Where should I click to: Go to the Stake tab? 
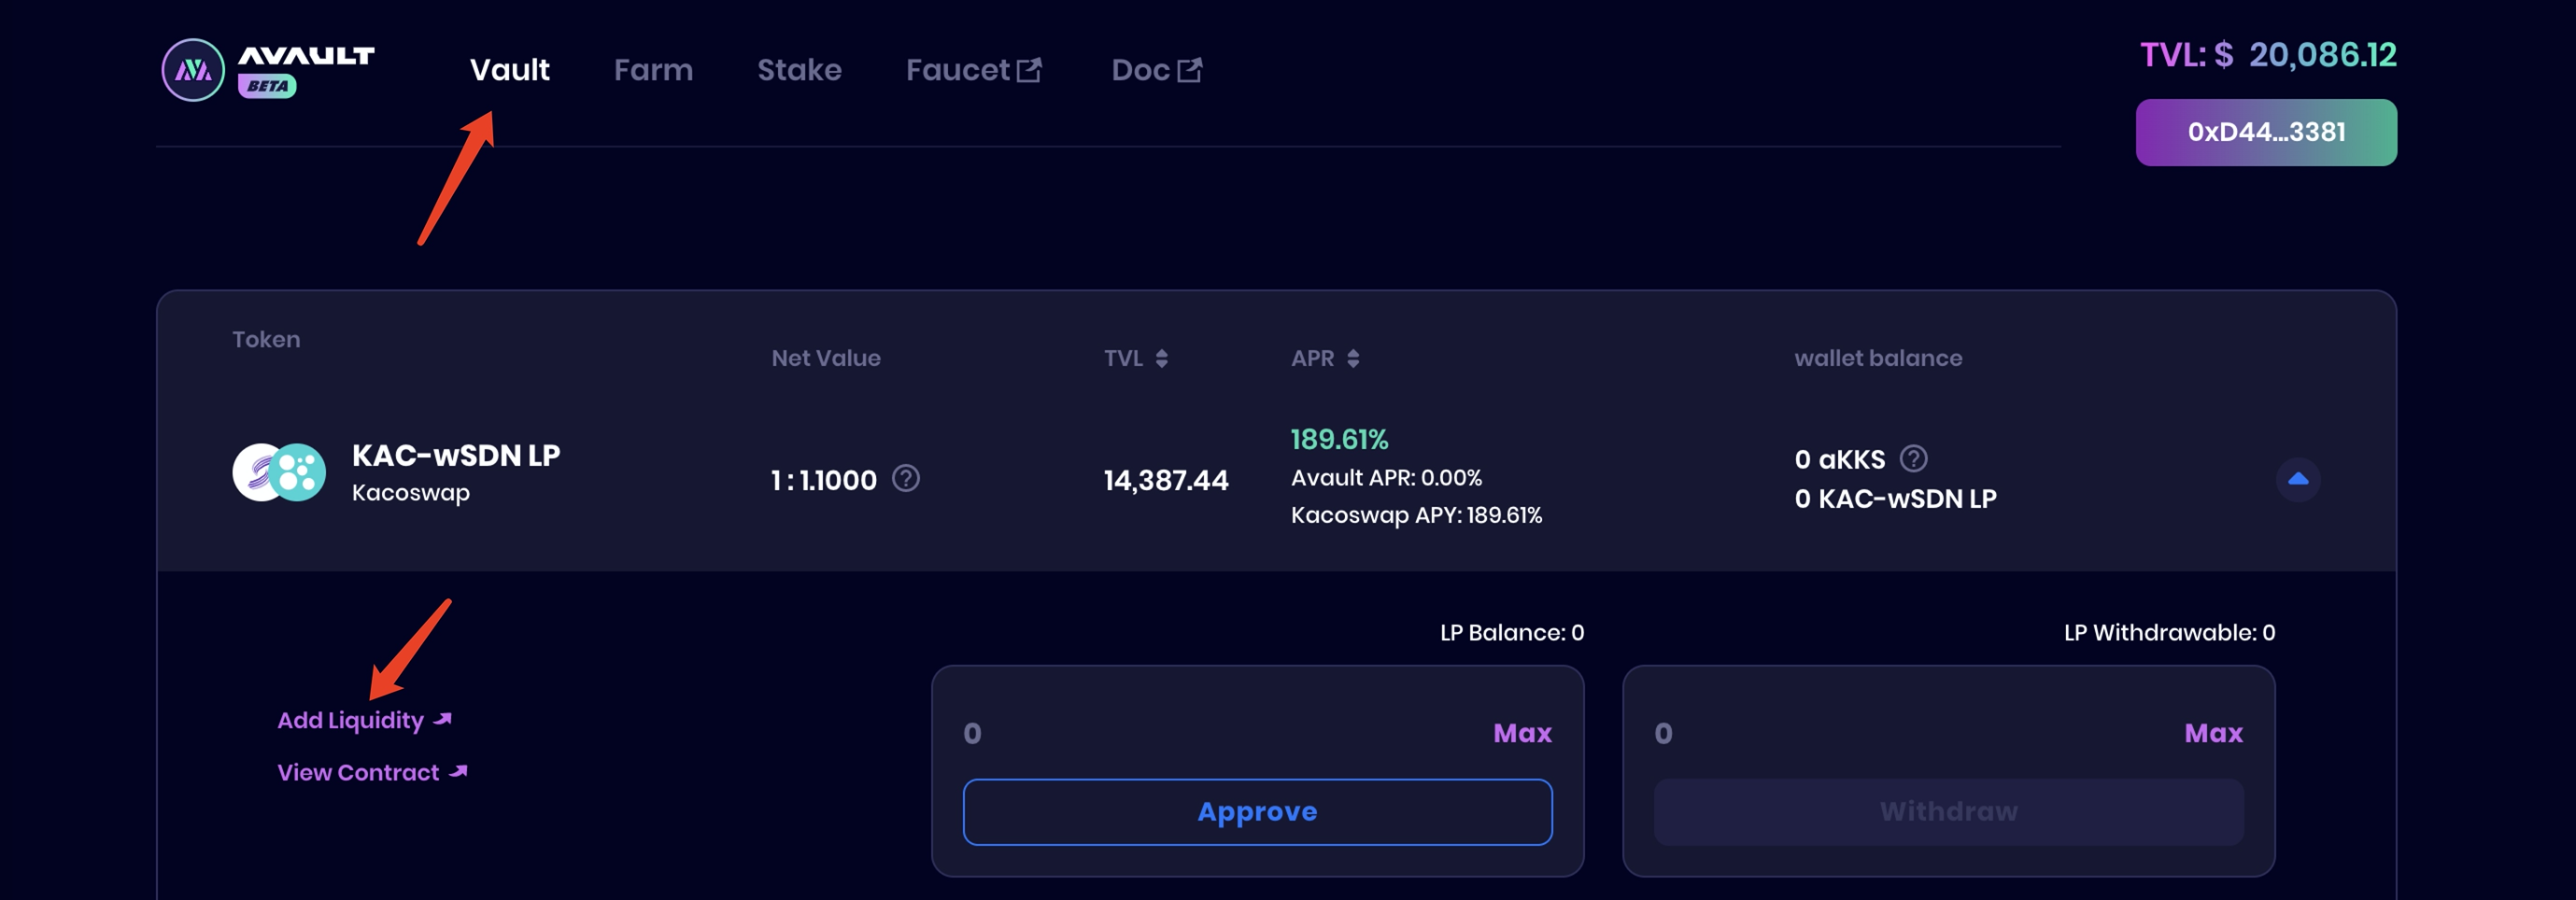pos(798,70)
